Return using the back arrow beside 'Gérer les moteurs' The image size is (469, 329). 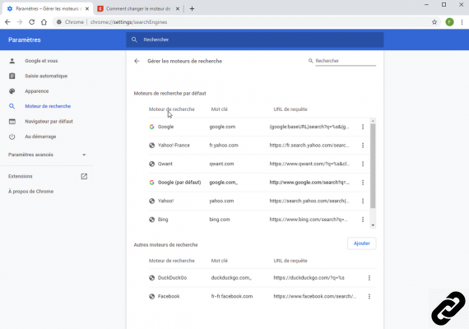[x=137, y=61]
